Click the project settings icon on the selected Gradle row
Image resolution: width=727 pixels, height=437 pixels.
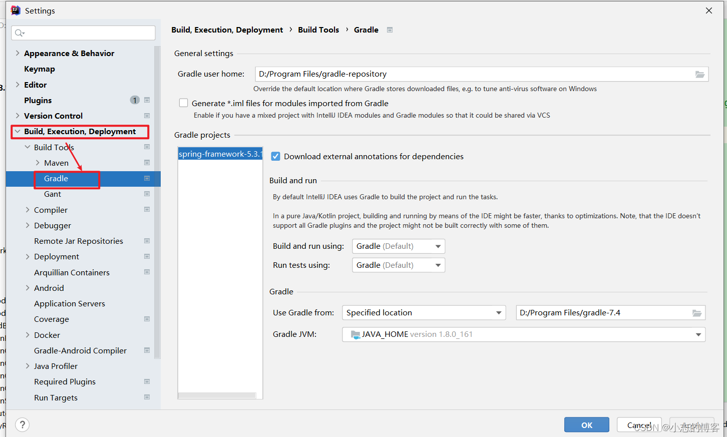click(147, 179)
